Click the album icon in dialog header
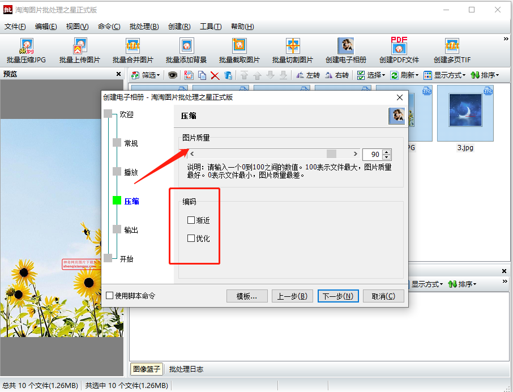The width and height of the screenshot is (513, 392). [x=396, y=116]
